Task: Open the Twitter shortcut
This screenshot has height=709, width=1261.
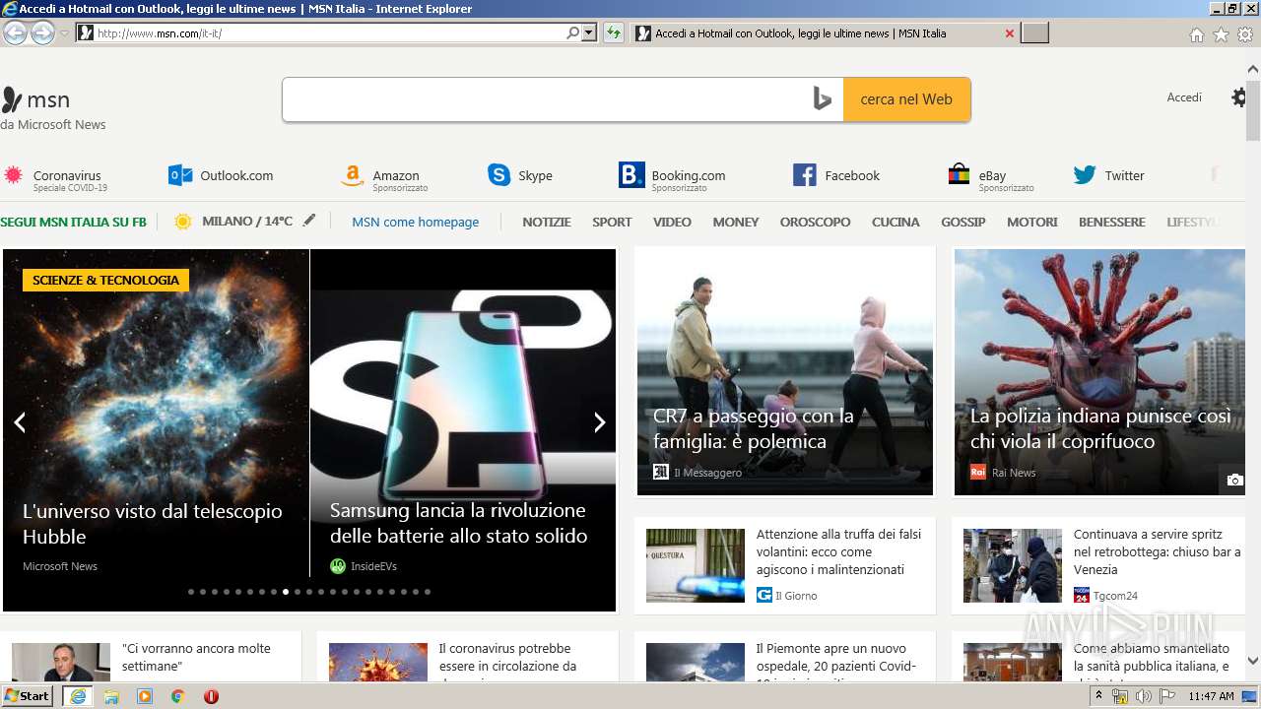Action: [1109, 175]
